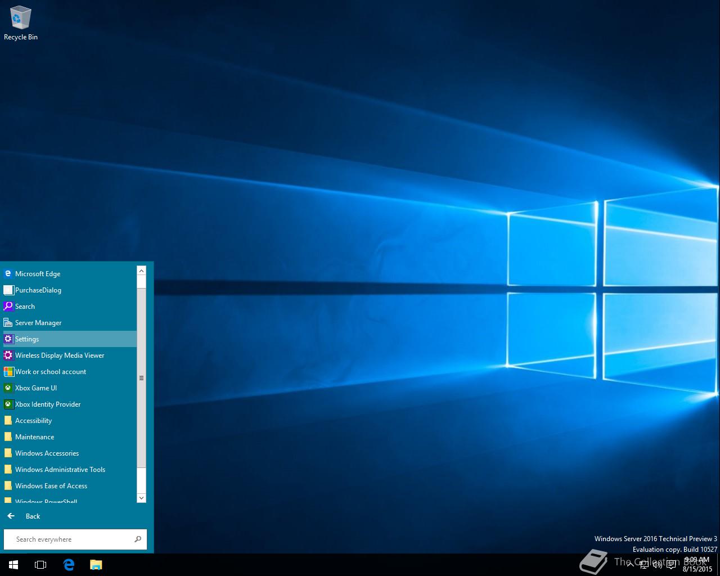The height and width of the screenshot is (576, 720).
Task: Launch Server Manager from the list
Action: click(70, 322)
